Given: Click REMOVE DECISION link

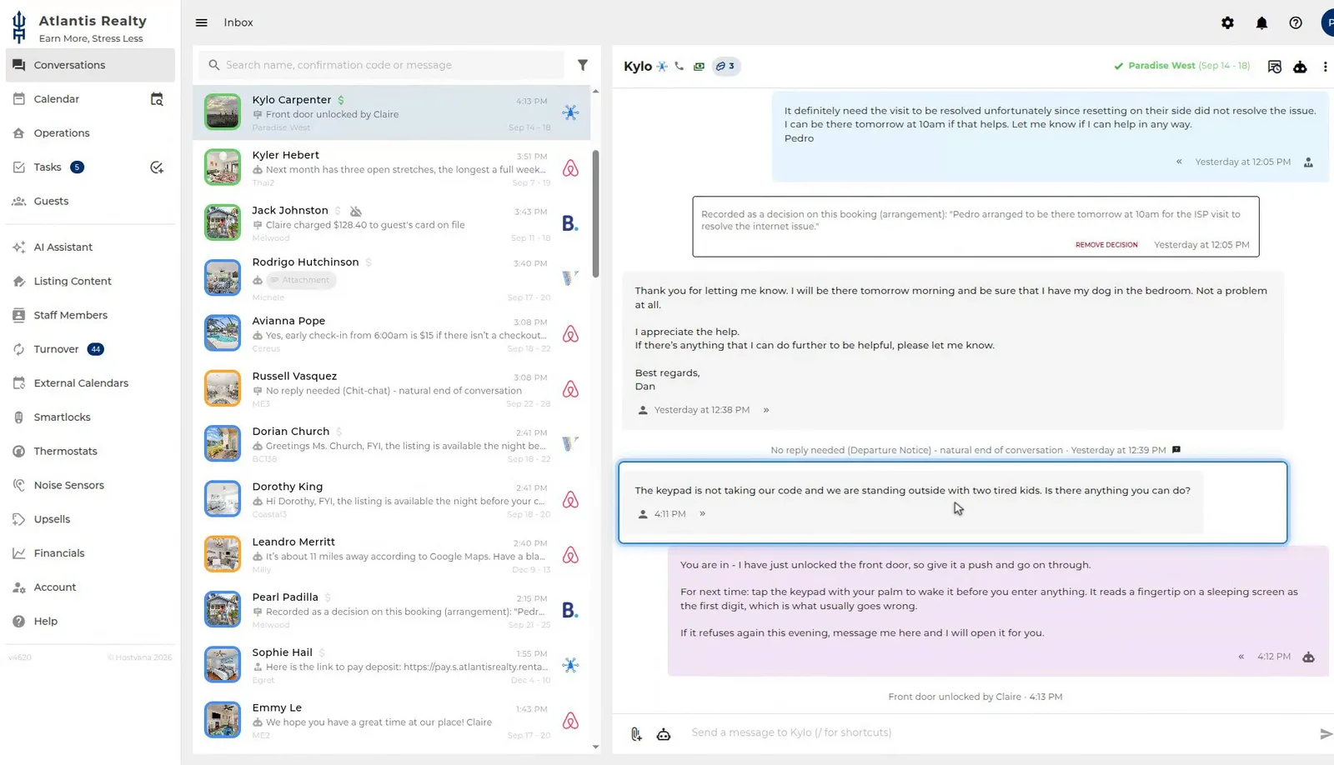Looking at the screenshot, I should [x=1106, y=245].
